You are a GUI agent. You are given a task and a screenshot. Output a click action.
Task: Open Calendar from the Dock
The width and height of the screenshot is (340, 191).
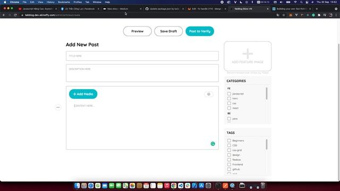[146, 186]
